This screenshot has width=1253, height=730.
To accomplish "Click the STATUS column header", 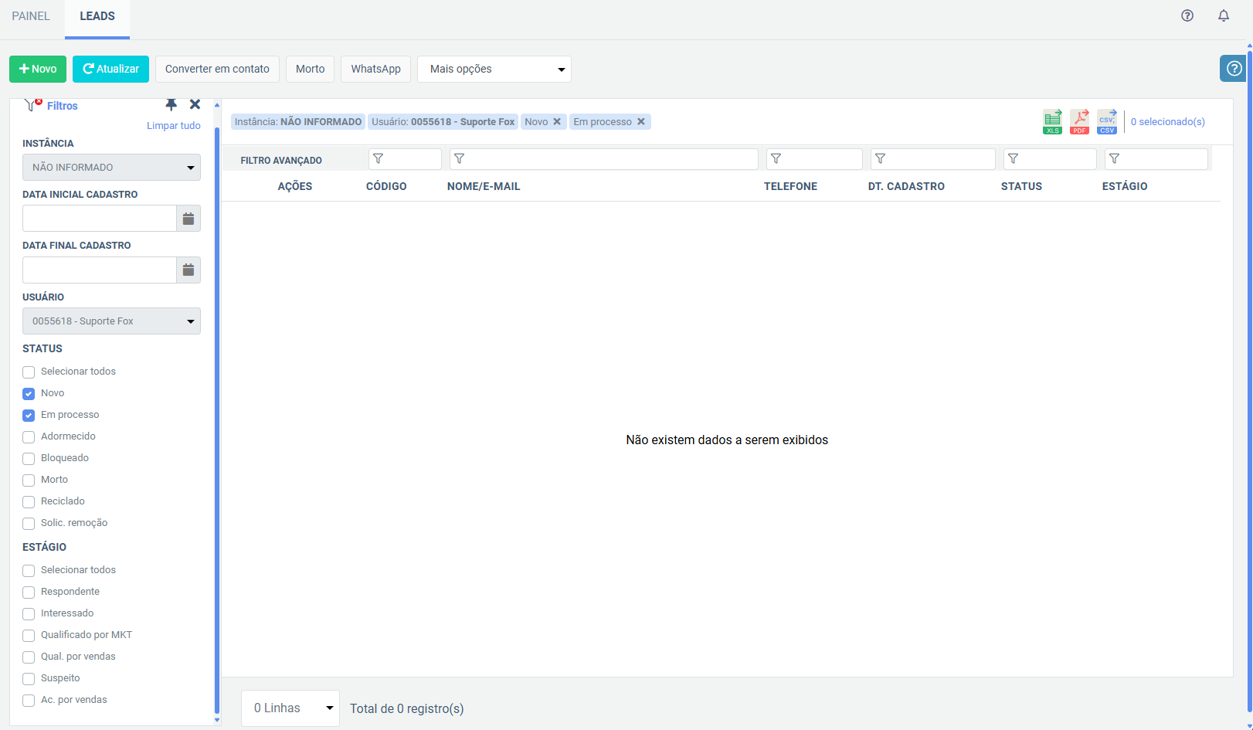I will (x=1021, y=186).
